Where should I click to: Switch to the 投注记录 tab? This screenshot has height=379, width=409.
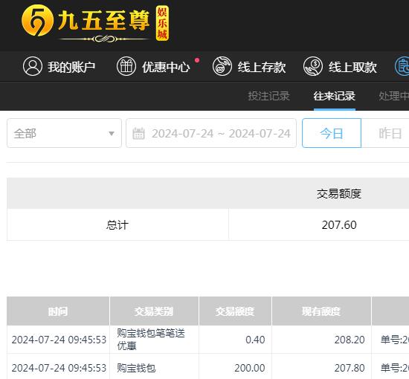268,96
